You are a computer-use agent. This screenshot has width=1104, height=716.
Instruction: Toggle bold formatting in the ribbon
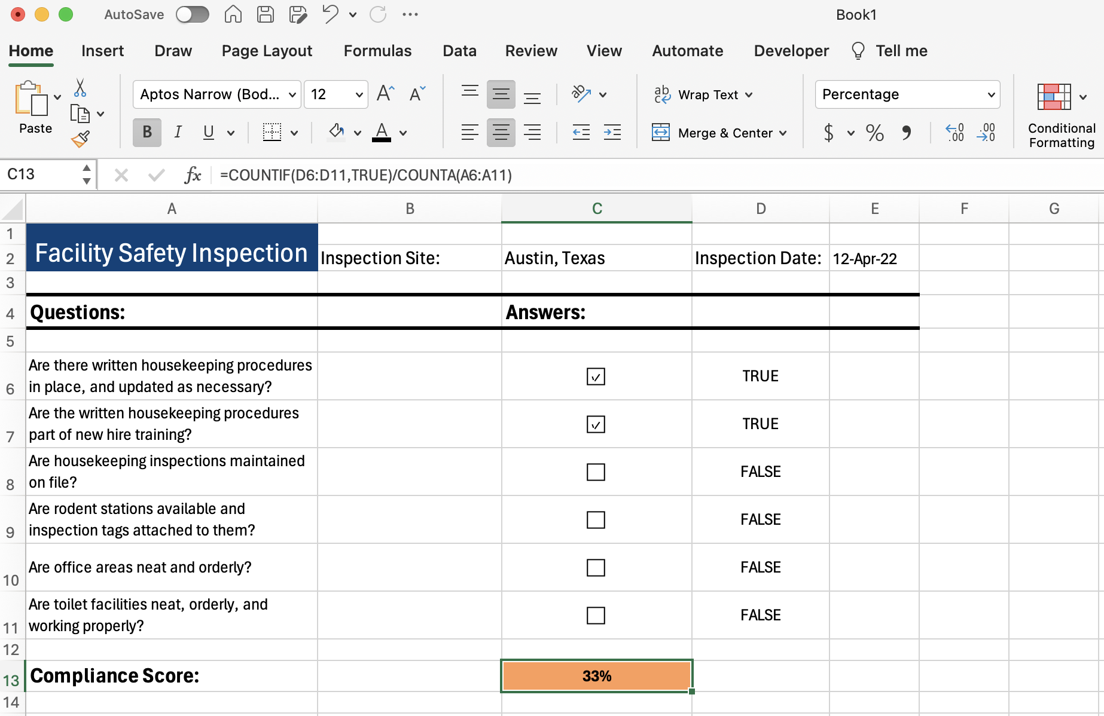(x=147, y=132)
